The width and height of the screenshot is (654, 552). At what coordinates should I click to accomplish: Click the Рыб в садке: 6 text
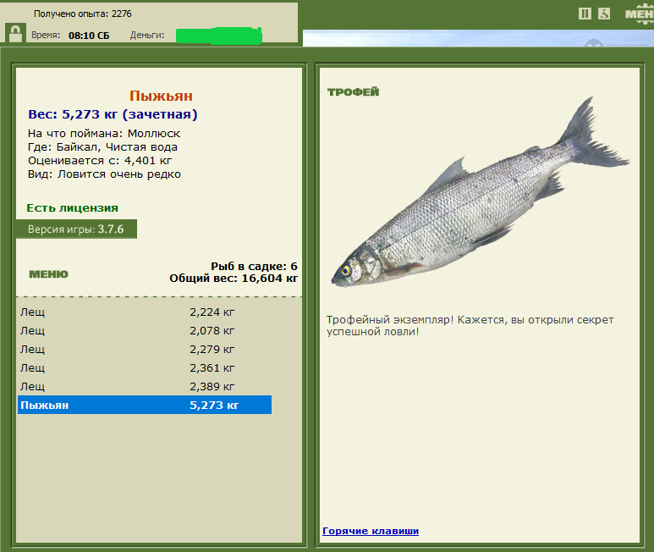click(x=254, y=266)
